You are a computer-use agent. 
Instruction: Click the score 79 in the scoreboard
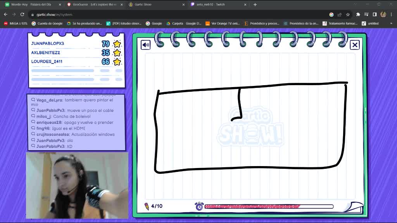tap(105, 44)
